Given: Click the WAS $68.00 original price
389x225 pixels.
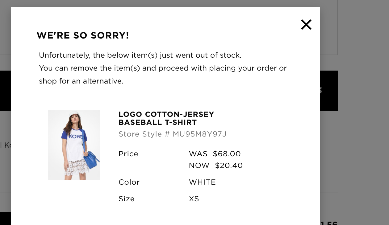Looking at the screenshot, I should [215, 154].
